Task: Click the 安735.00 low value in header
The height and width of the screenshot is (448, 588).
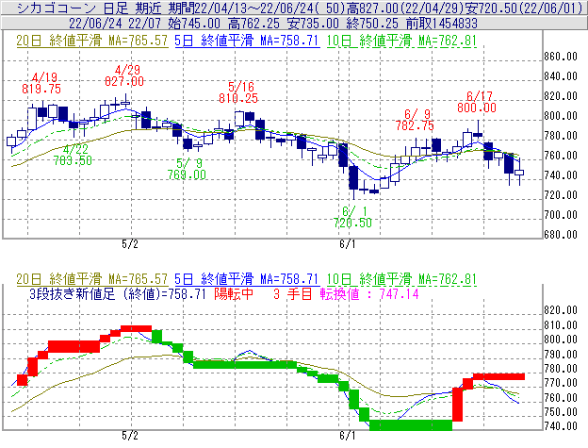Action: pos(313,24)
